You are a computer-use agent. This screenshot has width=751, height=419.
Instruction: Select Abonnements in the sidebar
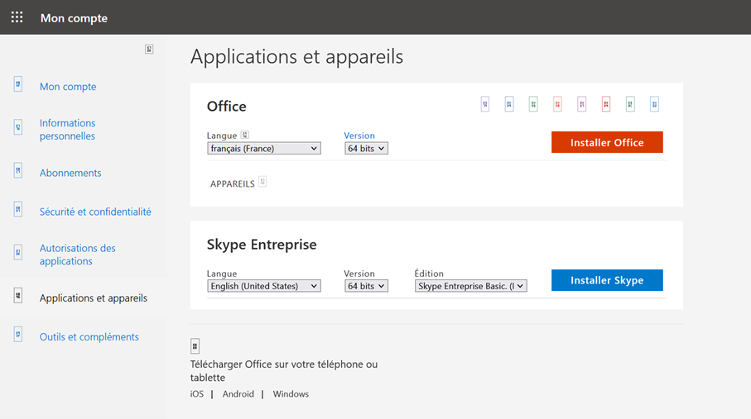point(70,173)
